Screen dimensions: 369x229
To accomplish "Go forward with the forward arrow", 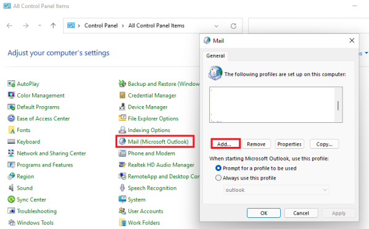I will 25,25.
